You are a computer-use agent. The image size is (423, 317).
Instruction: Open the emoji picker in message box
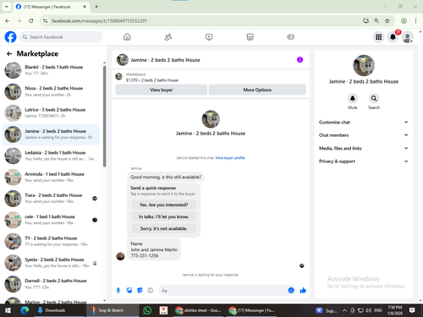[x=291, y=290]
